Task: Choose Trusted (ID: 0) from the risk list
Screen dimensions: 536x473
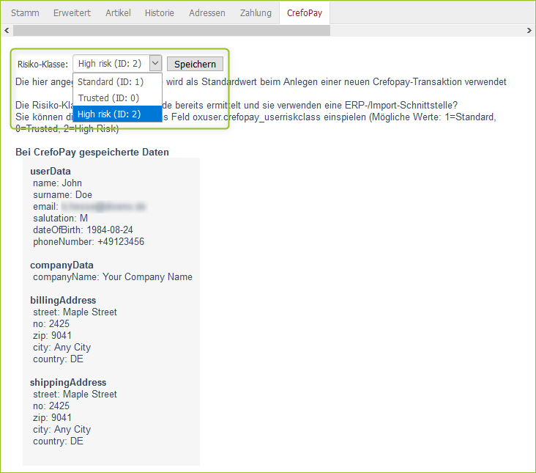Action: point(117,98)
